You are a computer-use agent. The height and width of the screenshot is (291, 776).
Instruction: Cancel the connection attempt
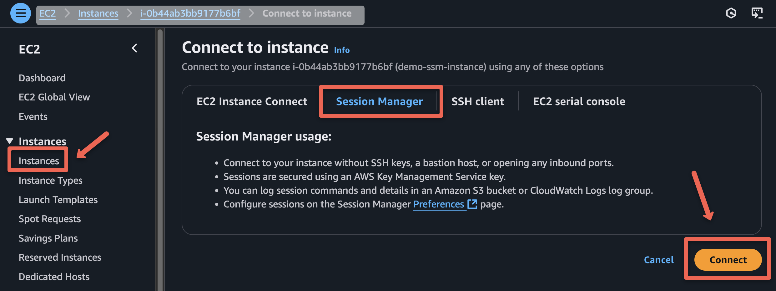point(658,260)
